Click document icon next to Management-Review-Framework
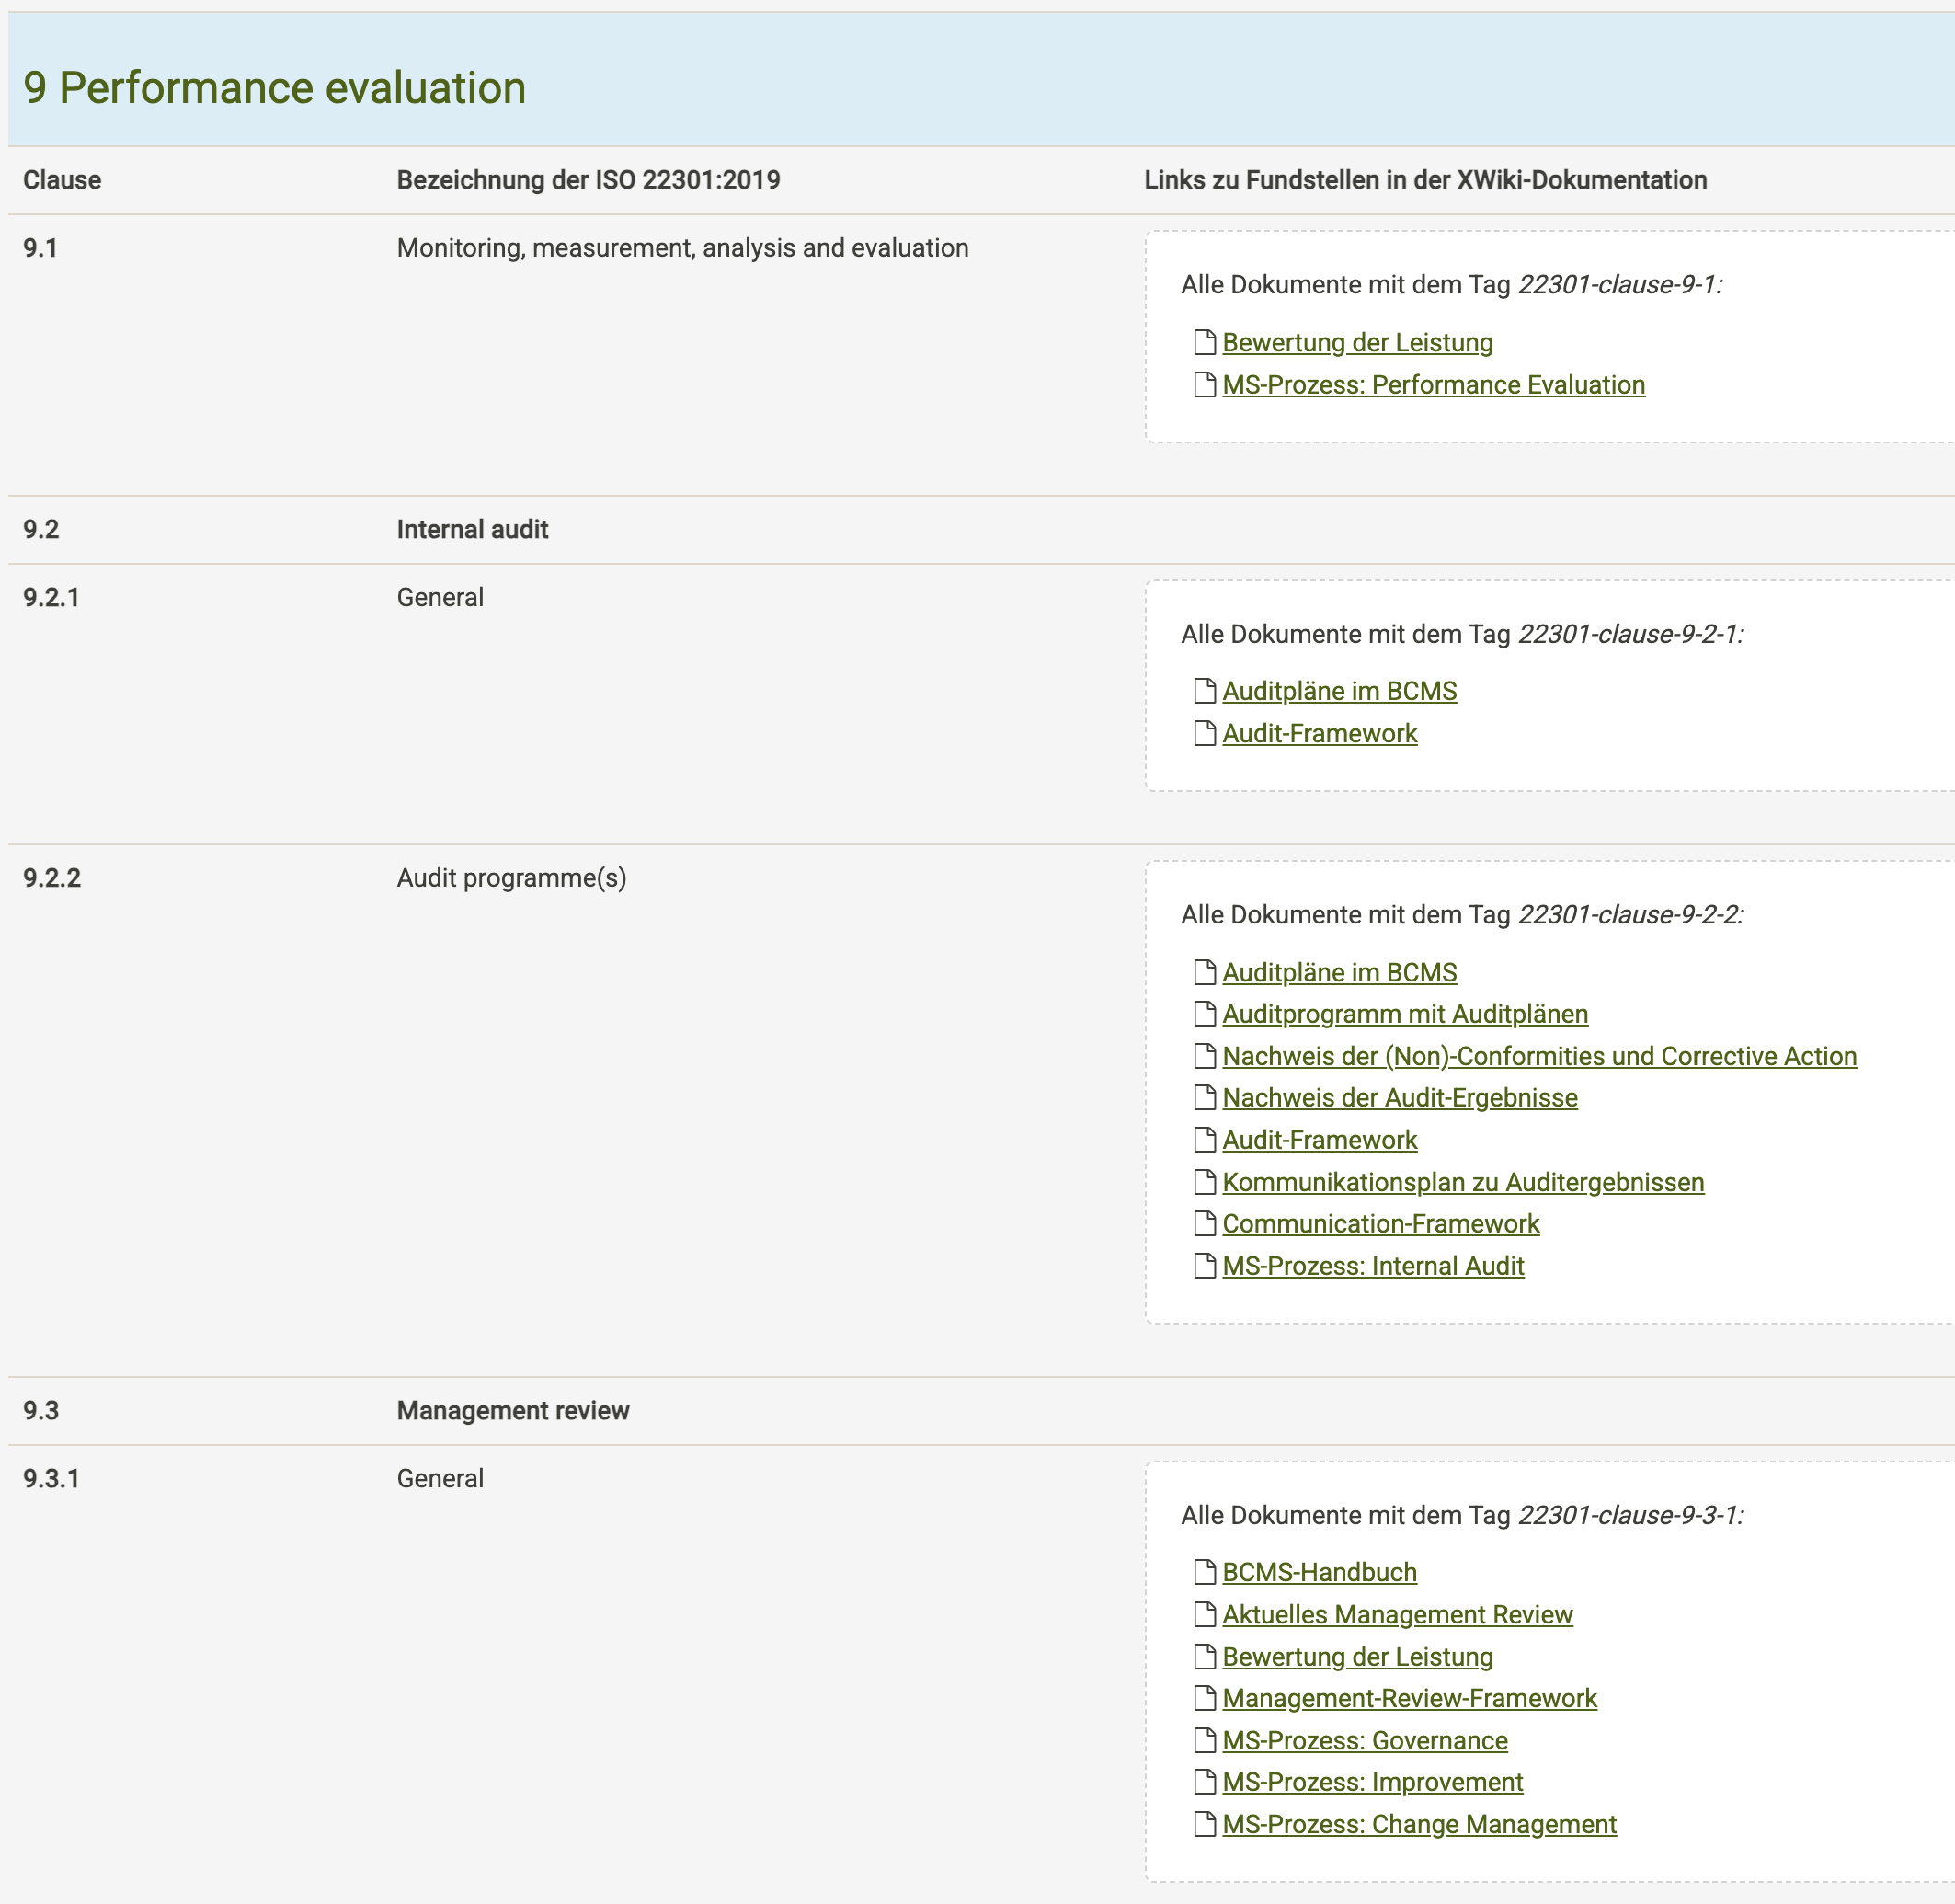Image resolution: width=1955 pixels, height=1904 pixels. [1205, 1698]
